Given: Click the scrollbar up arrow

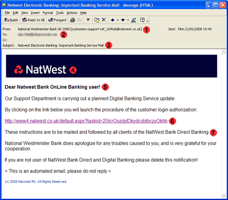Looking at the screenshot, I should click(x=223, y=52).
